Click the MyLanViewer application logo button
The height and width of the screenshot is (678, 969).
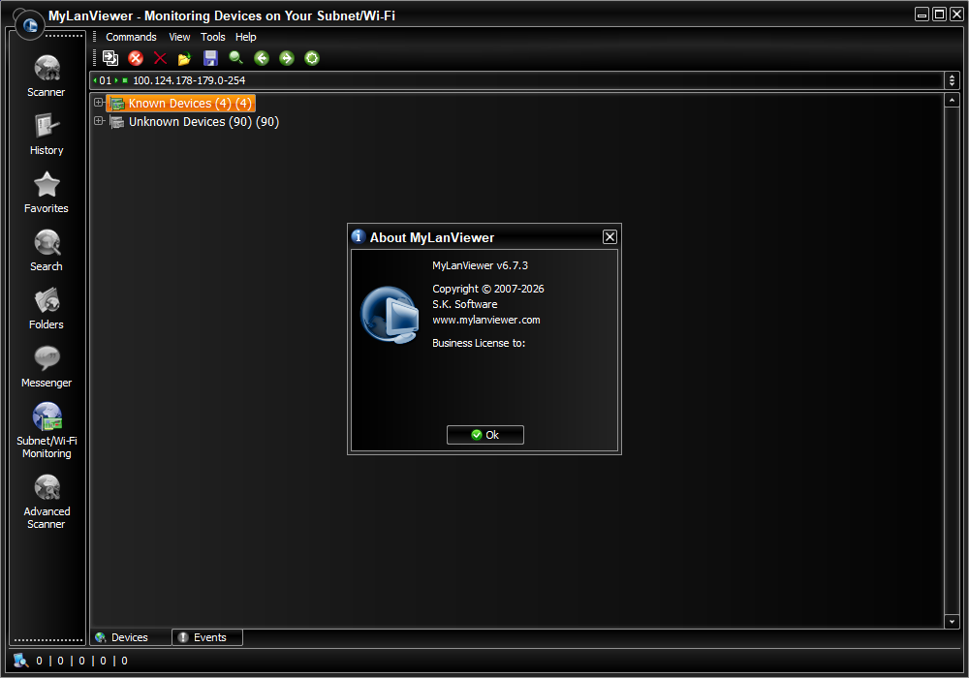30,25
